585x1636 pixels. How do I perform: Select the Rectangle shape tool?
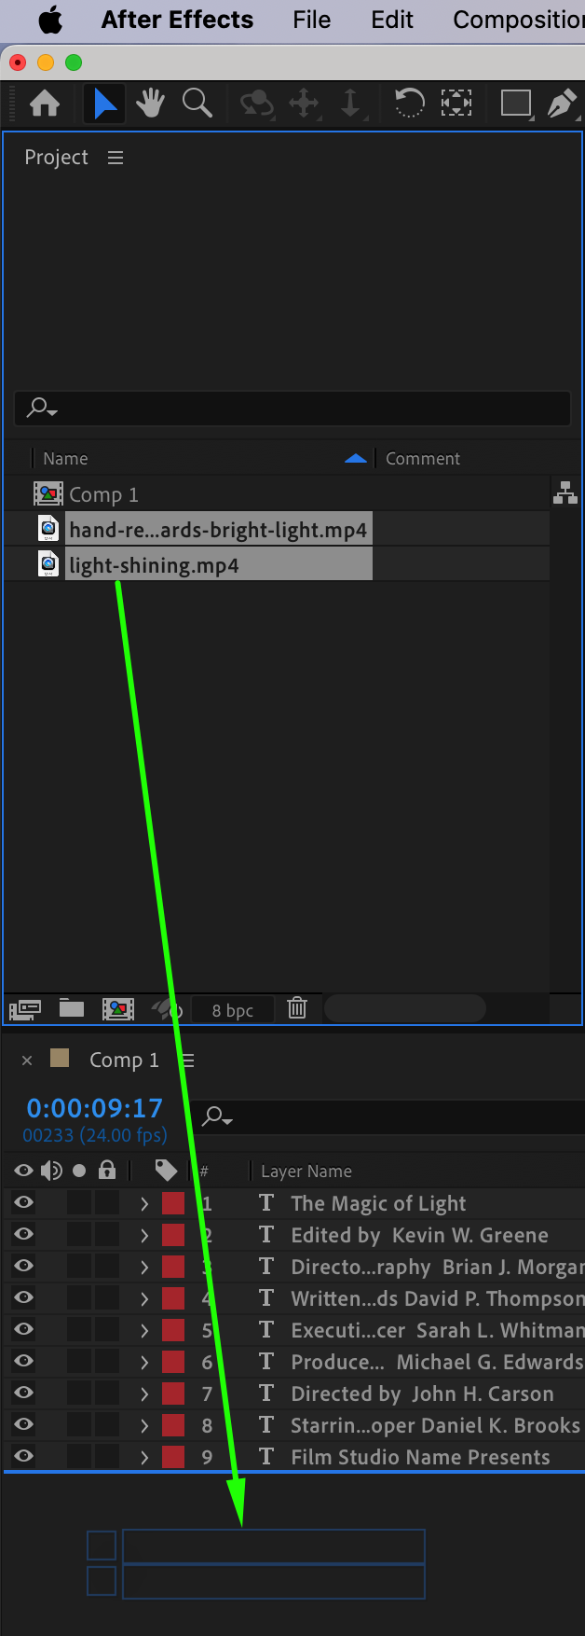[x=515, y=104]
